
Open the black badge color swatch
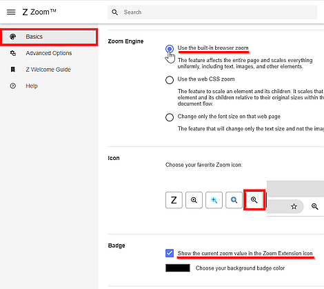click(178, 268)
